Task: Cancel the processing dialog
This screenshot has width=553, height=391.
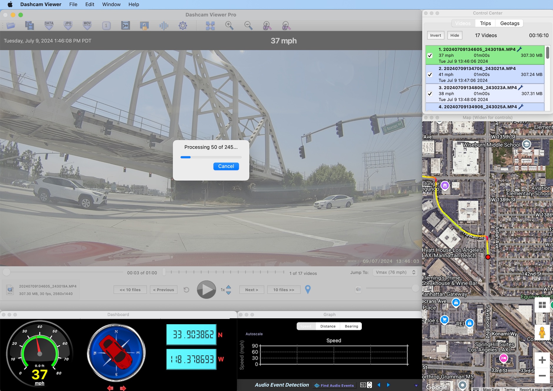Action: (226, 166)
